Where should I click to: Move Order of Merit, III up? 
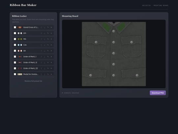click(x=41, y=68)
